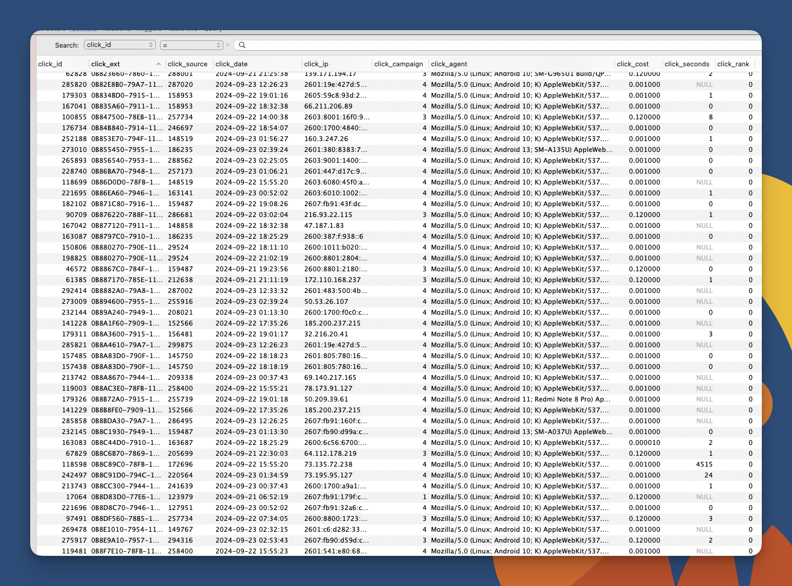Screen dimensions: 792x586
Task: Click date cell 2024-09-23 01:56:27
Action: pyautogui.click(x=252, y=139)
